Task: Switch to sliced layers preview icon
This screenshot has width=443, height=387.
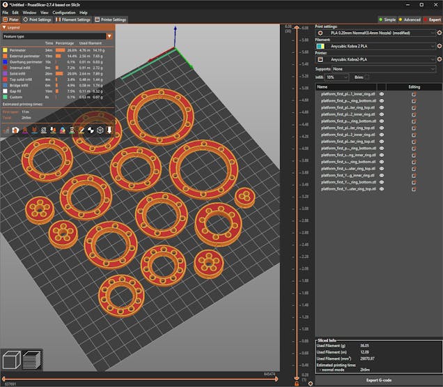Action: (31, 359)
